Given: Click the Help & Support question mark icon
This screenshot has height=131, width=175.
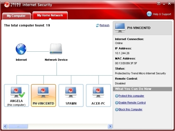Looking at the screenshot, I should pos(149,14).
